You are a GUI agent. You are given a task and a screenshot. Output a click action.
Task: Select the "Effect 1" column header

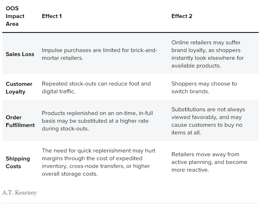pyautogui.click(x=52, y=16)
